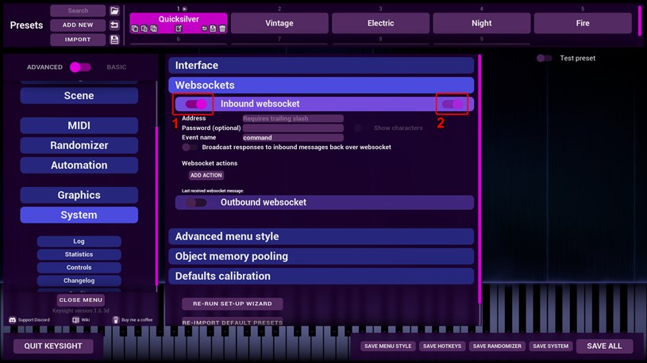Viewport: 647px width, 363px height.
Task: Click the second paste icon on Quicksilver preset
Action: tap(144, 29)
